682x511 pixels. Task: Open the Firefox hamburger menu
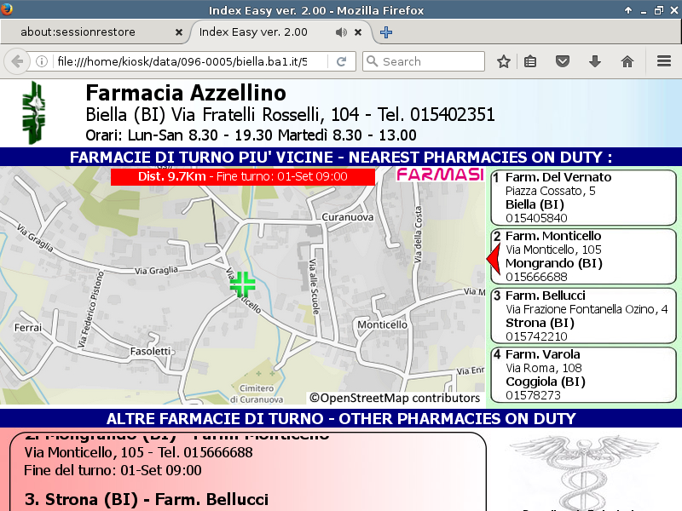664,61
